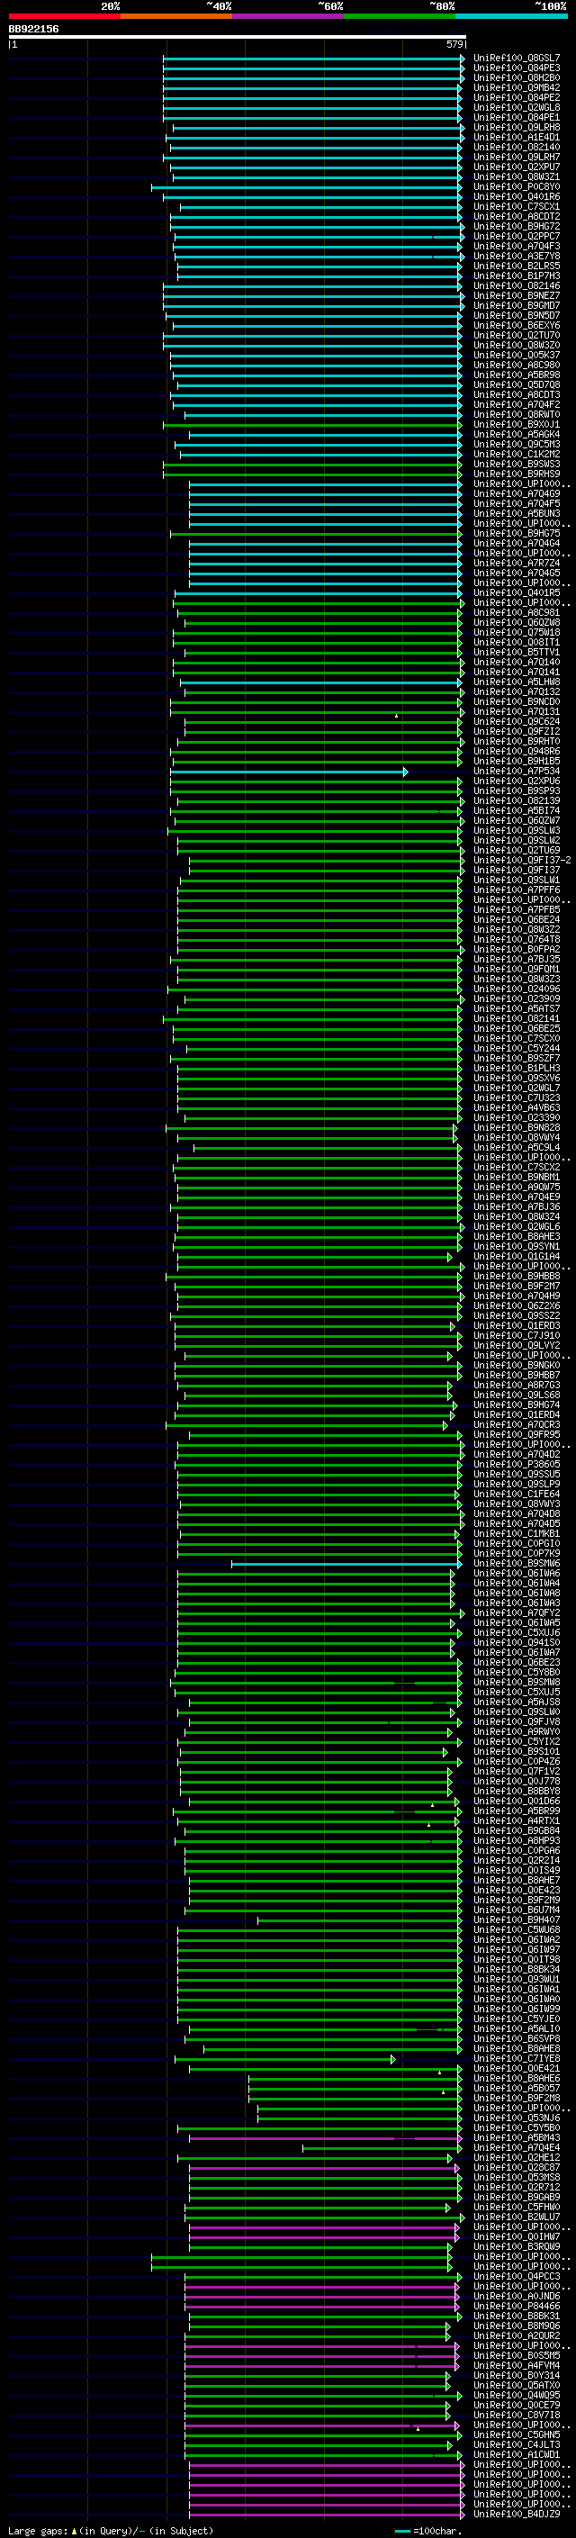
Task: Click hit label UniRef100_B9SWS3
Action: [517, 464]
